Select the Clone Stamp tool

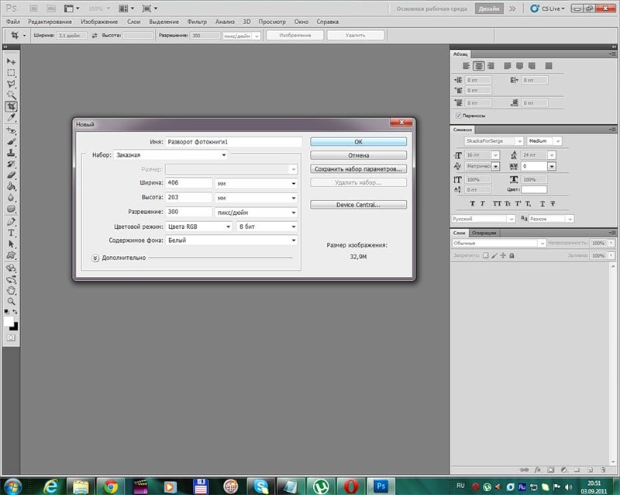pos(11,153)
